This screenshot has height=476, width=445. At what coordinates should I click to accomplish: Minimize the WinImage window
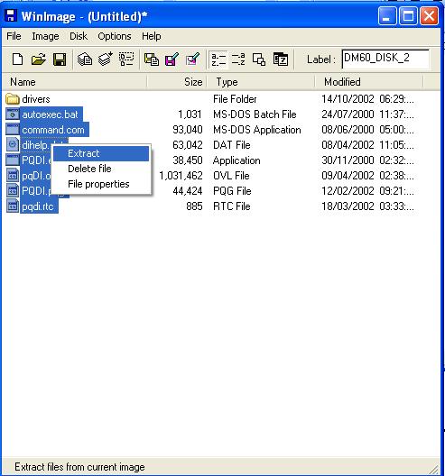click(x=387, y=16)
